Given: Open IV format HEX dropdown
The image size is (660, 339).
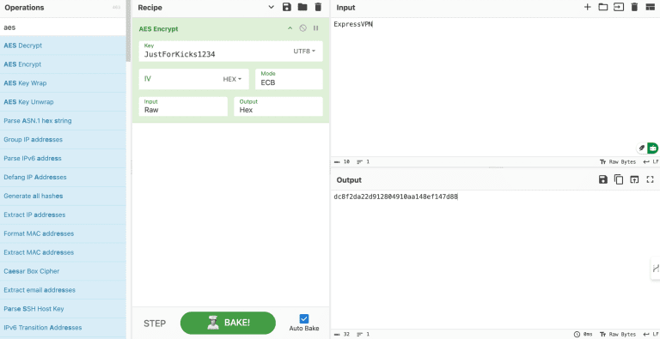Looking at the screenshot, I should pyautogui.click(x=232, y=79).
